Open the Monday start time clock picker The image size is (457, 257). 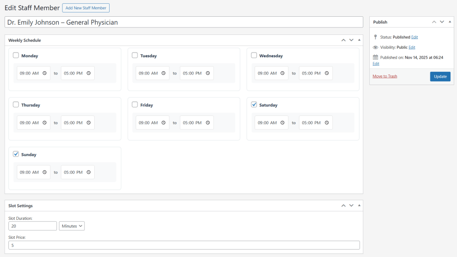point(45,74)
